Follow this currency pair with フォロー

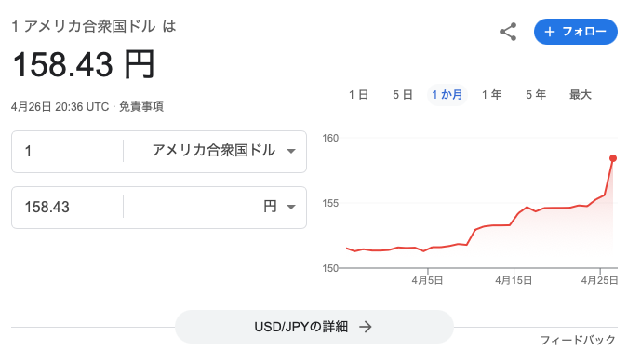(576, 32)
